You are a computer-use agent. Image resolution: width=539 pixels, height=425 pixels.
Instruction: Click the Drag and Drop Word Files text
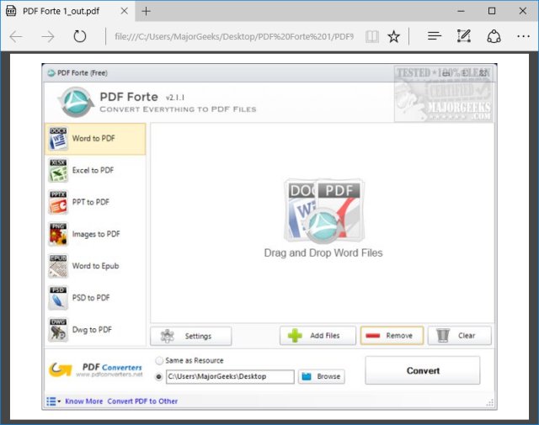click(323, 253)
